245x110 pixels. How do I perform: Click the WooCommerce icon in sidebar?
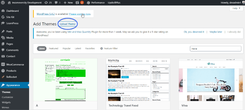pyautogui.click(x=3, y=64)
